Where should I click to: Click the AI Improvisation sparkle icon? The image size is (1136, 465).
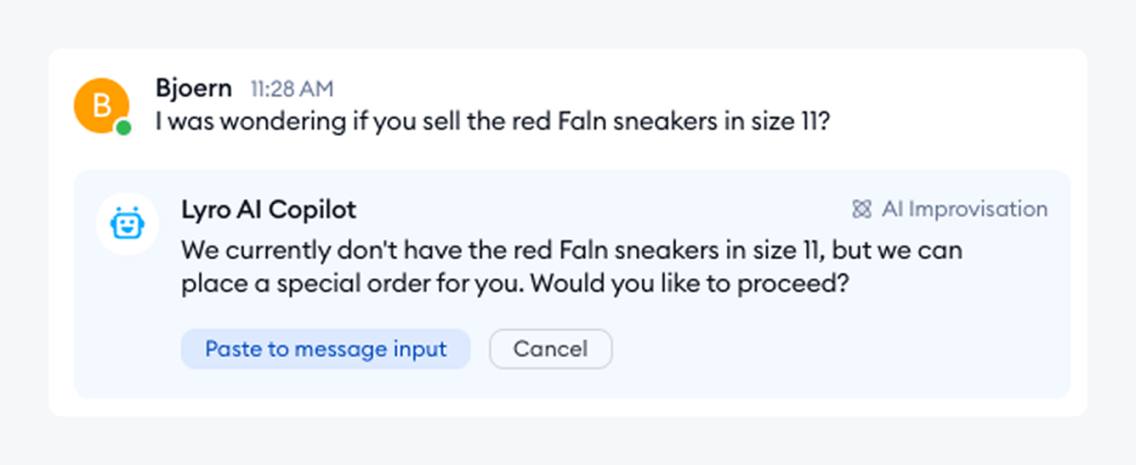[861, 210]
